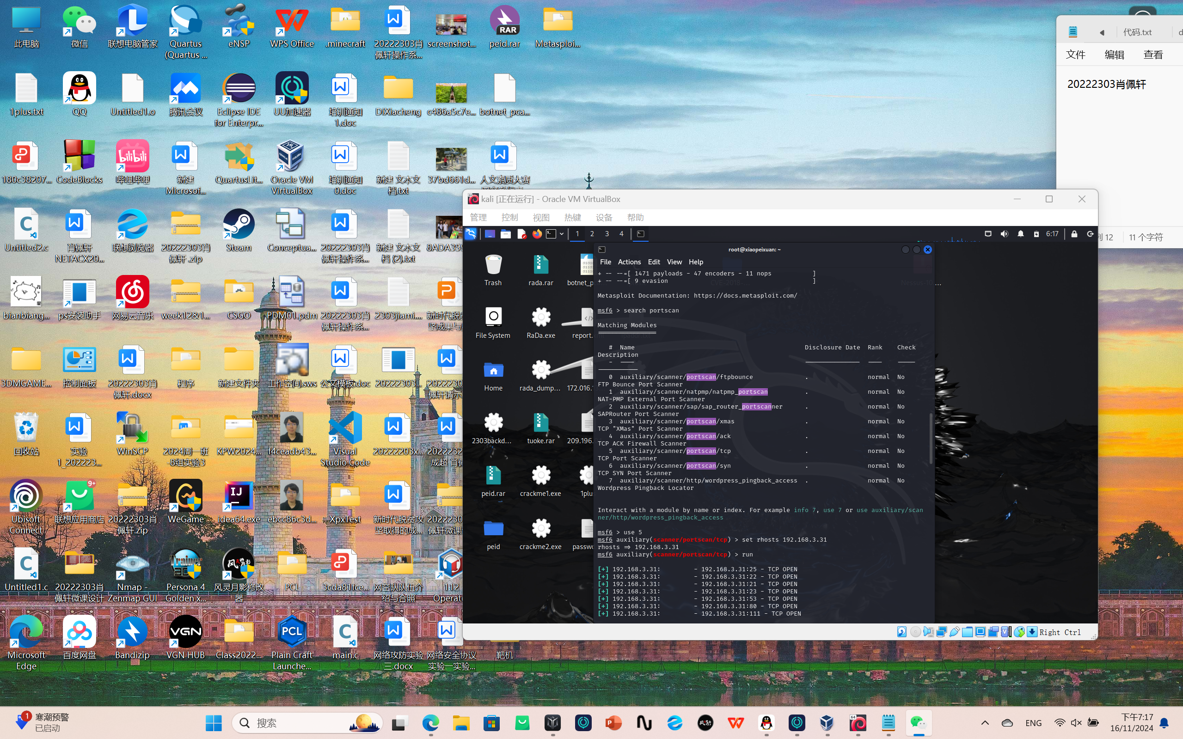Expand the terminal launcher dropdown arrow
This screenshot has height=739, width=1183.
coord(562,234)
